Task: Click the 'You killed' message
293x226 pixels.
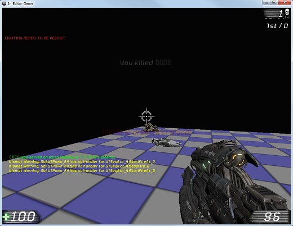Action: click(145, 63)
